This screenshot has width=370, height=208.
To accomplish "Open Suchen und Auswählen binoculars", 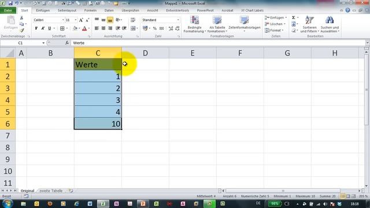I will (x=330, y=24).
